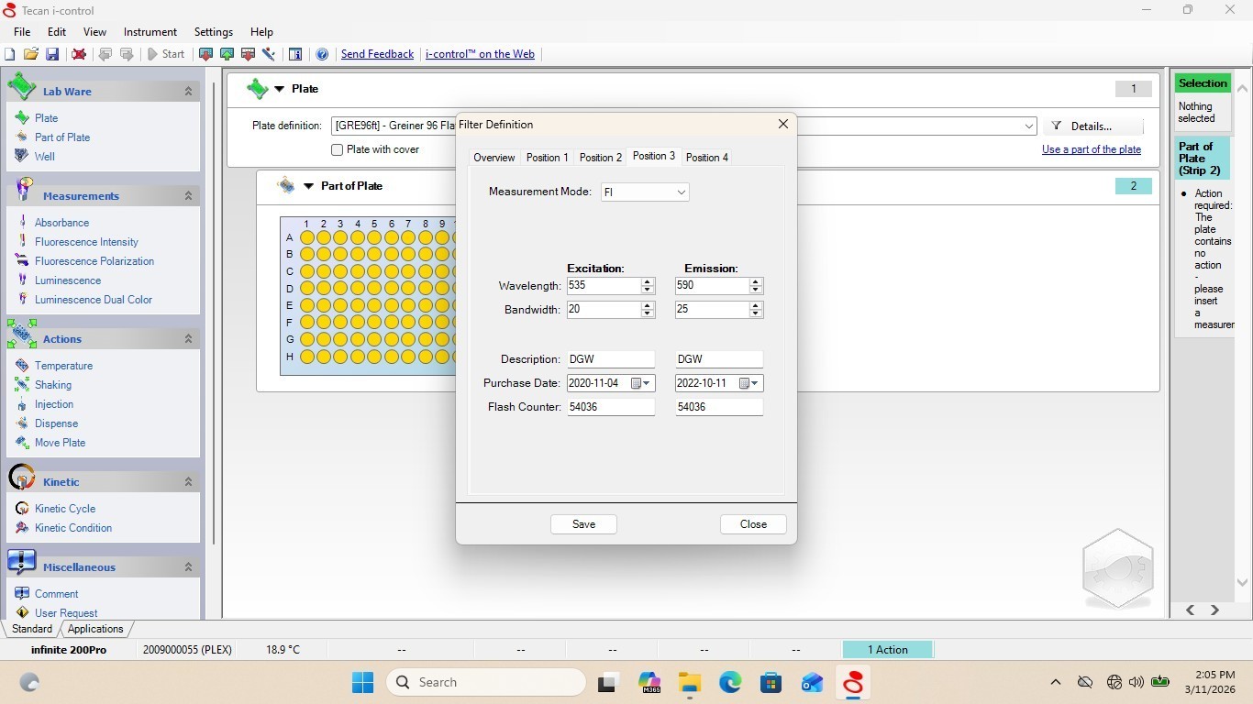Decrease the Excitation Wavelength with down arrow
The image size is (1253, 704).
[x=648, y=290]
